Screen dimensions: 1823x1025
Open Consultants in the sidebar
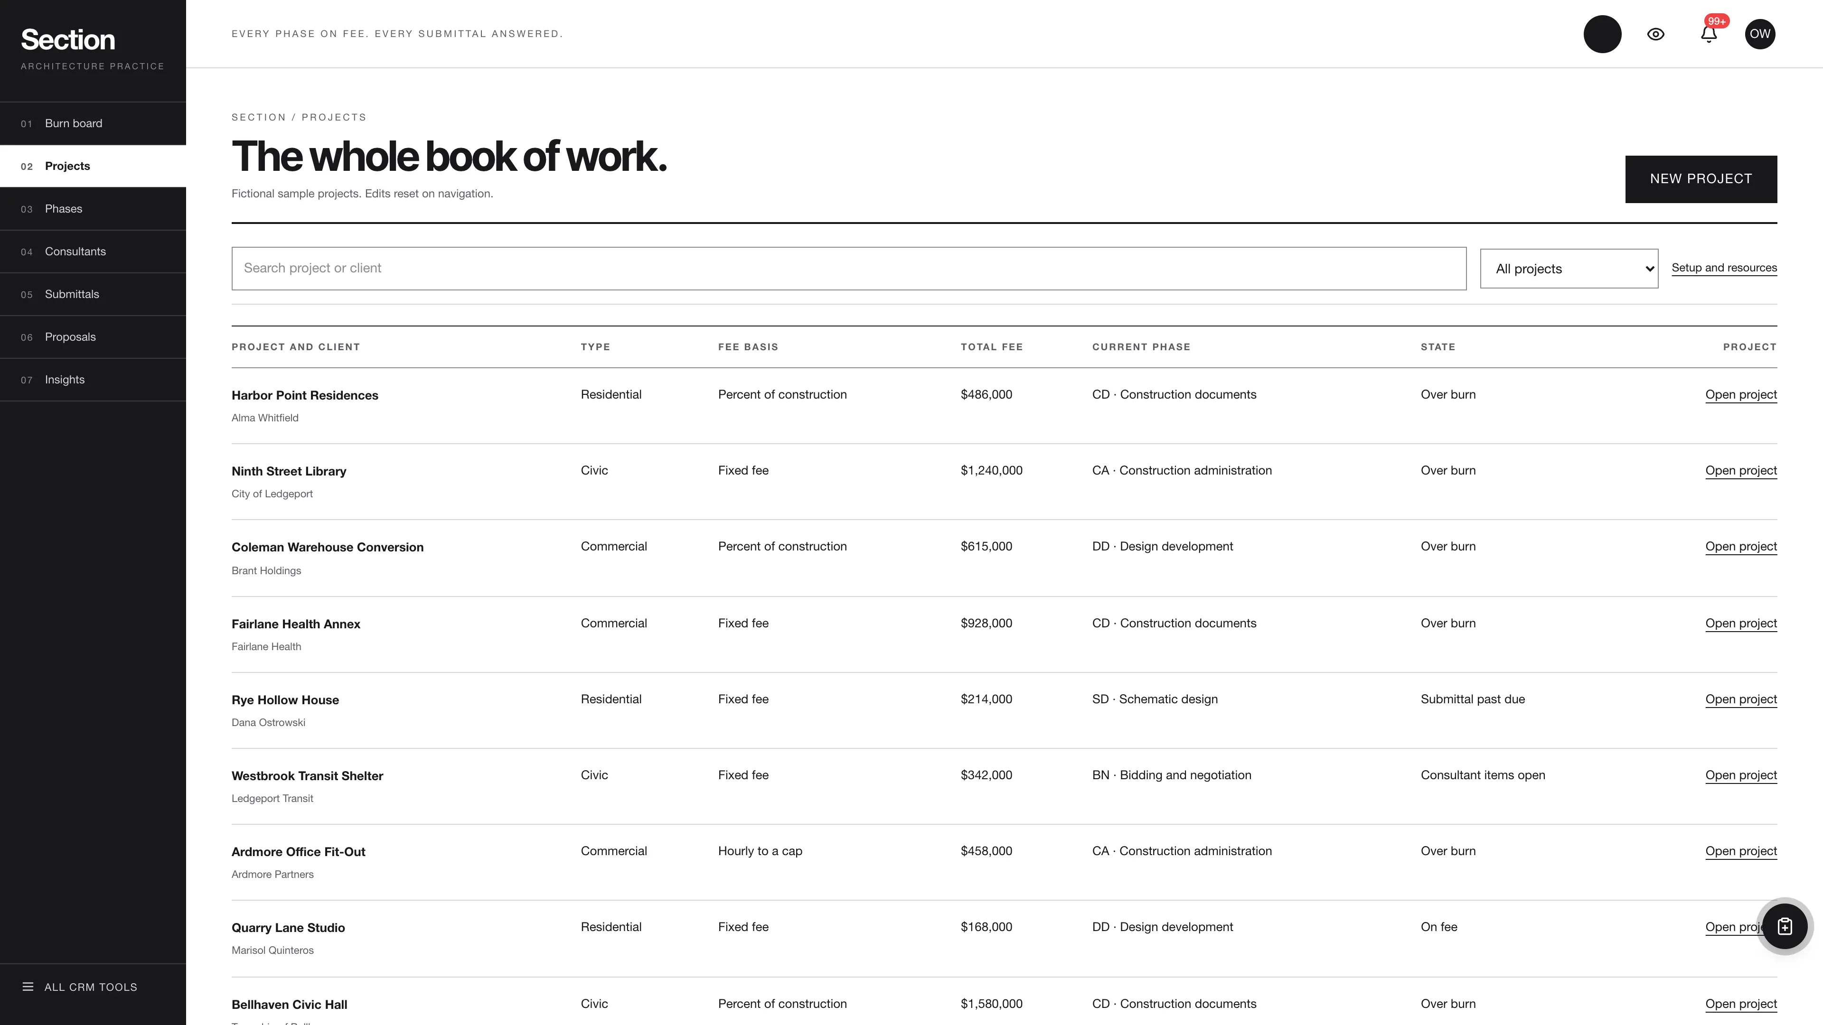(x=93, y=252)
